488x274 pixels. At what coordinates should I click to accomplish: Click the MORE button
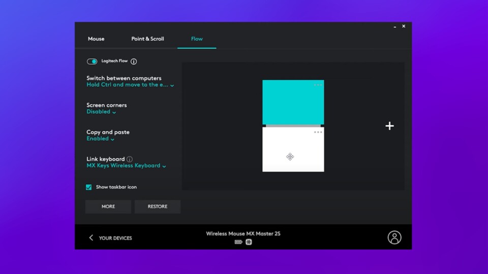[x=108, y=207]
